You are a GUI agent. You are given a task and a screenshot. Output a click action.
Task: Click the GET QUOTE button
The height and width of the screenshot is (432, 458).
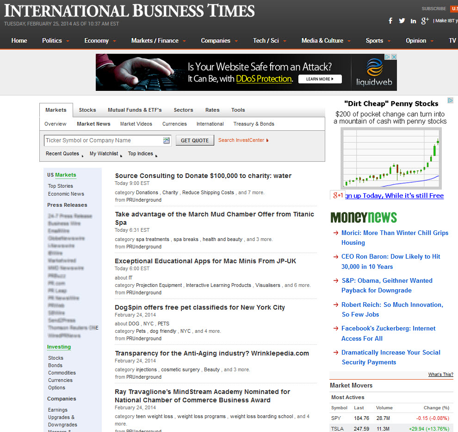[195, 140]
